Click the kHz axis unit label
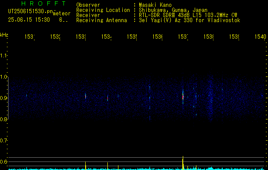Image resolution: width=268 pixels, height=170 pixels. click(x=4, y=35)
